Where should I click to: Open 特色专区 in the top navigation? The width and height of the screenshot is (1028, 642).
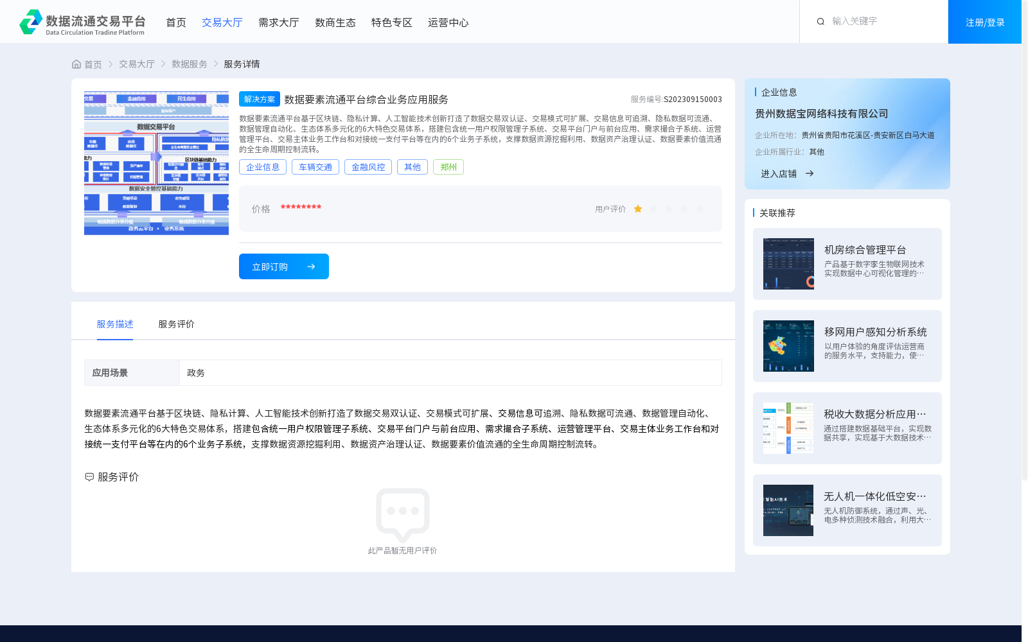click(392, 22)
